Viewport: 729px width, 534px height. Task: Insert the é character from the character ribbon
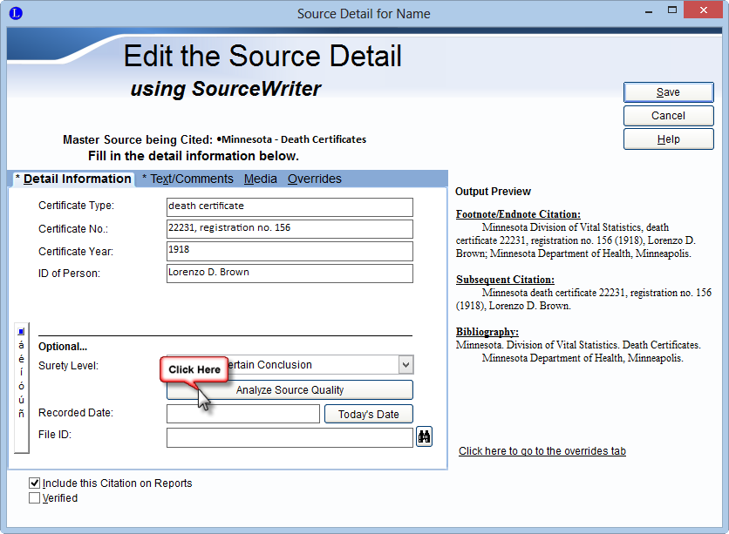point(21,359)
